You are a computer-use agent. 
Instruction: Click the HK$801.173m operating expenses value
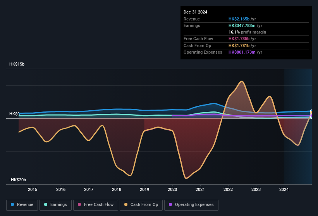point(242,52)
